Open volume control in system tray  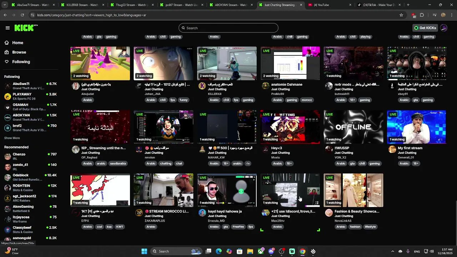click(x=432, y=251)
